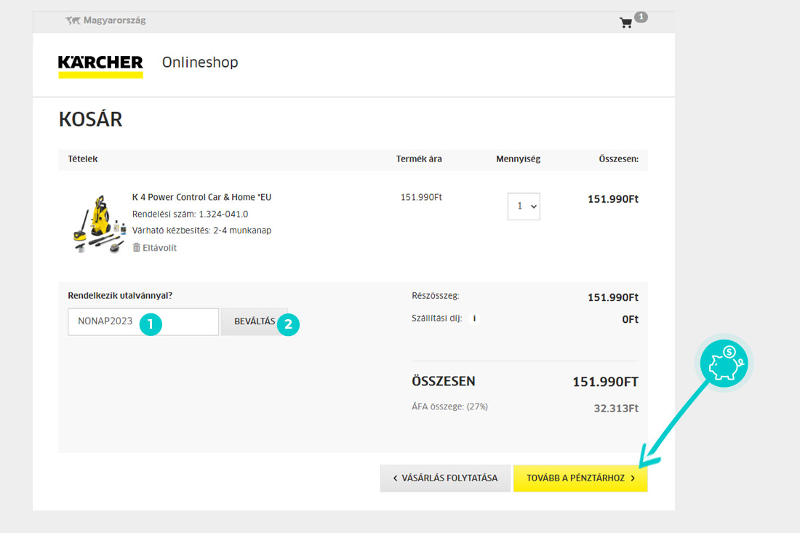Click the Részösszeg label
The height and width of the screenshot is (533, 800).
[435, 295]
